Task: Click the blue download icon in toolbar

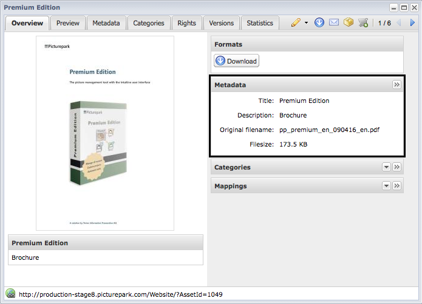Action: [x=319, y=22]
